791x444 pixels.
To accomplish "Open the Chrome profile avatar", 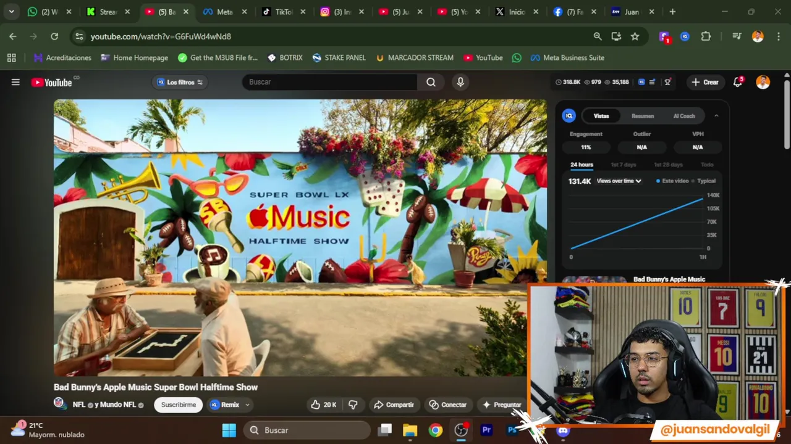I will point(758,36).
